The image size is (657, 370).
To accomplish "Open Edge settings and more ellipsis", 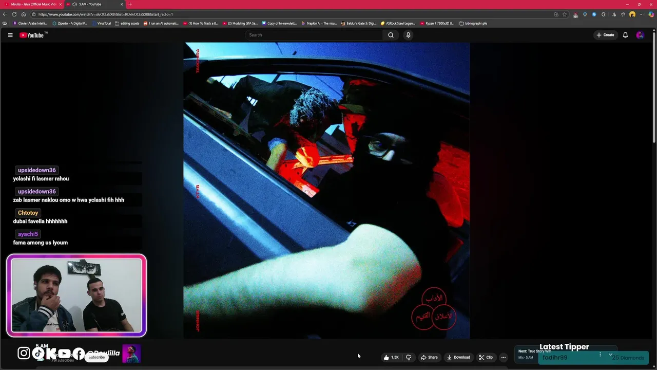I will tap(642, 14).
